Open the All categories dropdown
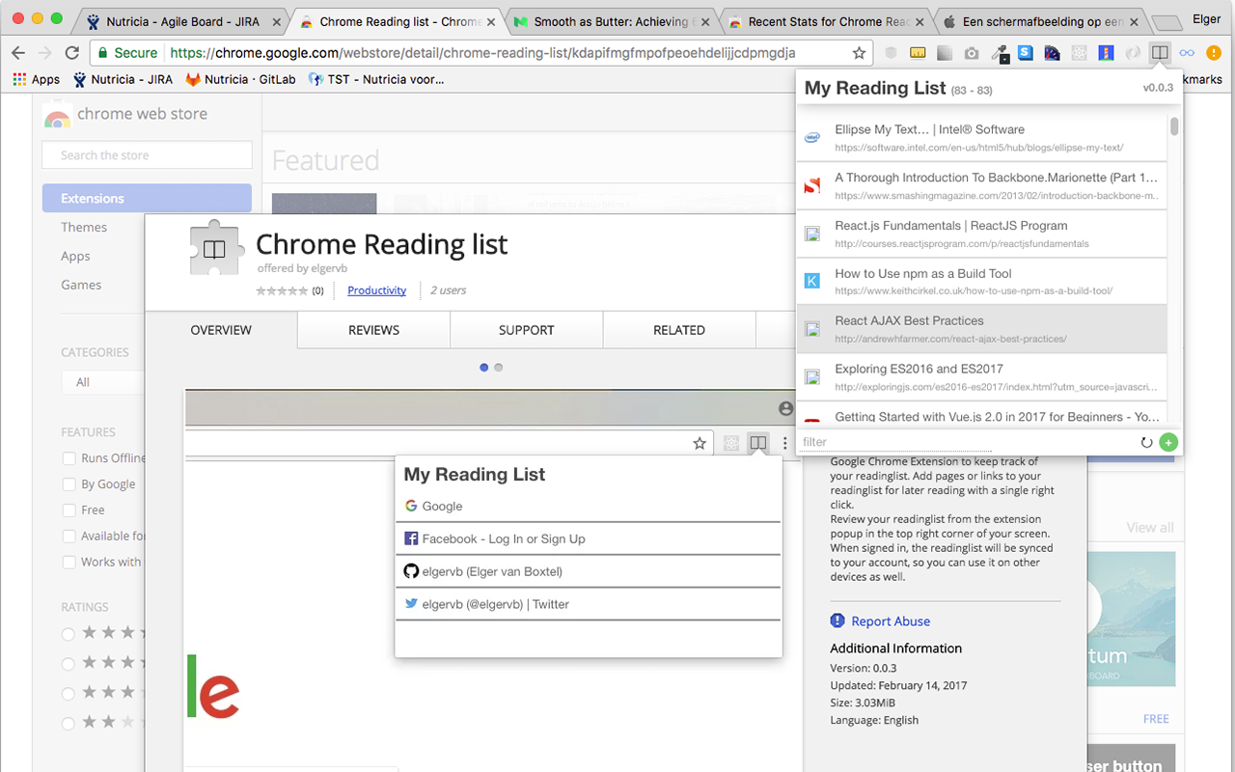The height and width of the screenshot is (772, 1235). [102, 382]
